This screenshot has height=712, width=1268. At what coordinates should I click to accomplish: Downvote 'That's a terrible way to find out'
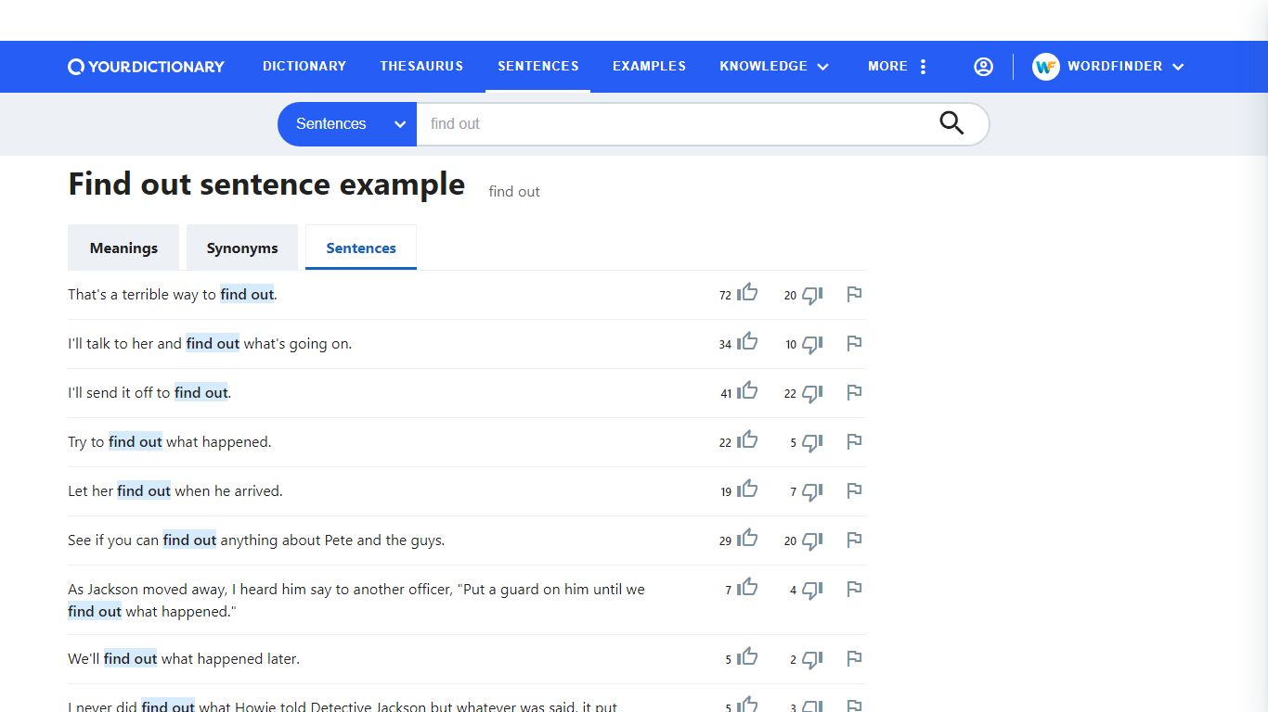(x=812, y=296)
